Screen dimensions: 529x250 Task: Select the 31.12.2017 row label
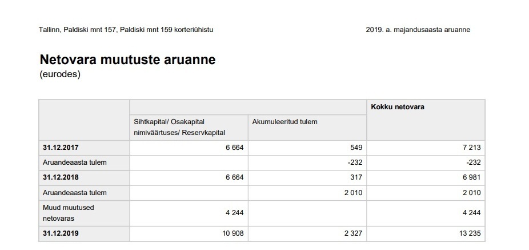61,148
